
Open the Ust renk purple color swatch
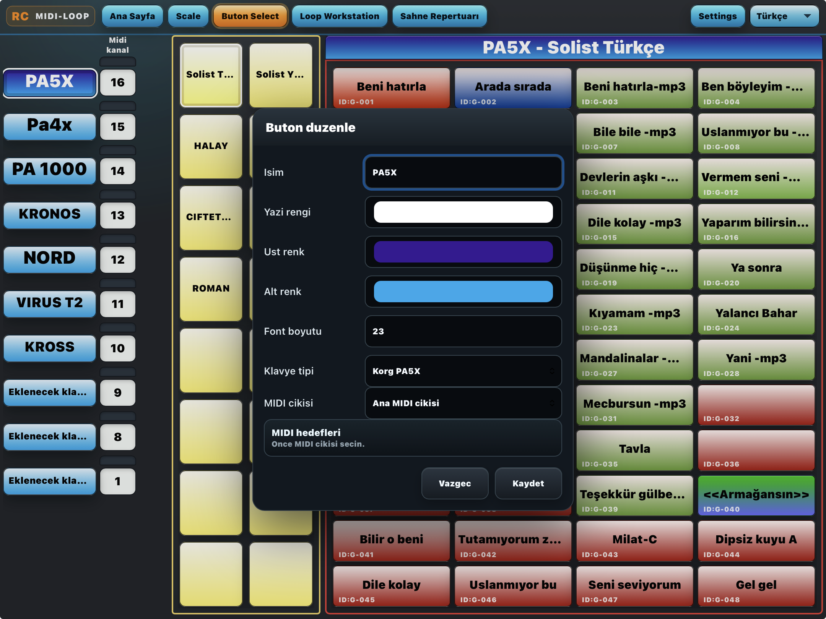(463, 252)
